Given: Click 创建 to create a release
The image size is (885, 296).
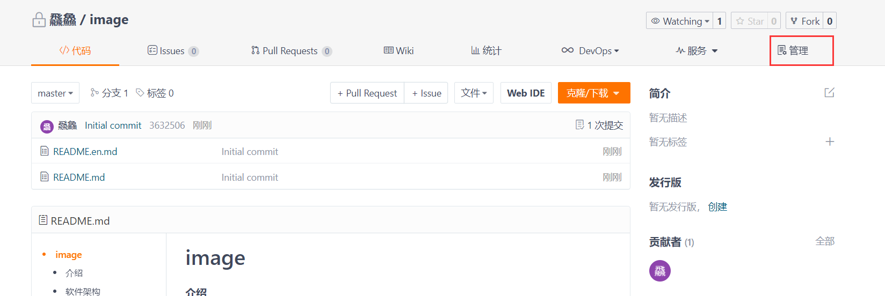Looking at the screenshot, I should point(717,207).
